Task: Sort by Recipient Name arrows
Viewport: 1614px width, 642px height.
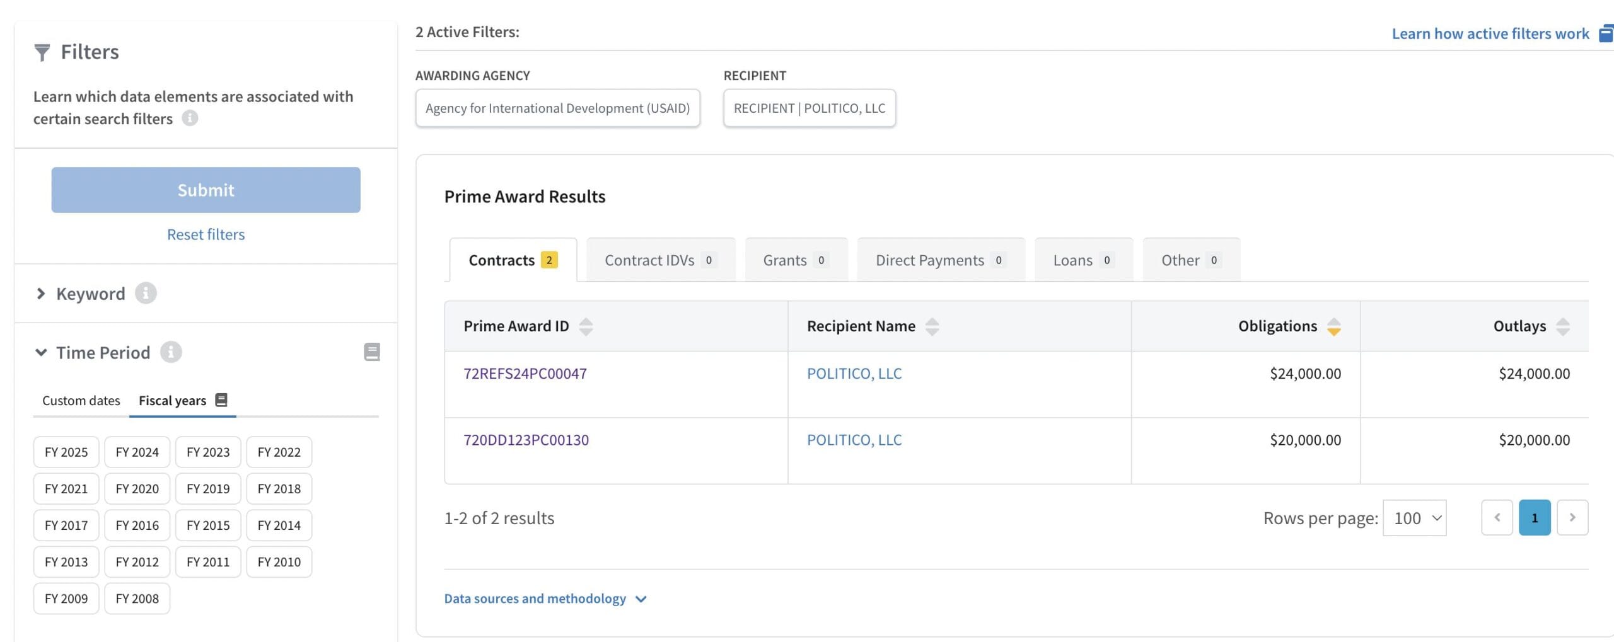Action: pyautogui.click(x=932, y=326)
